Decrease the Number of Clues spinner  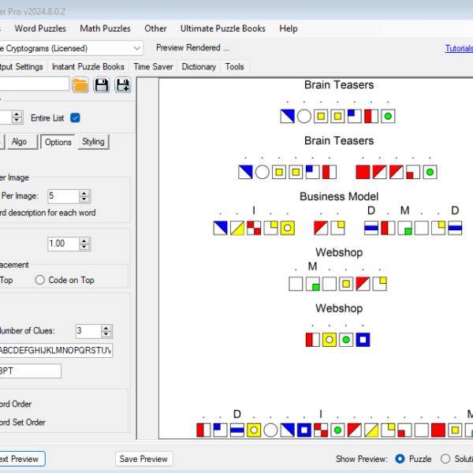pos(106,334)
